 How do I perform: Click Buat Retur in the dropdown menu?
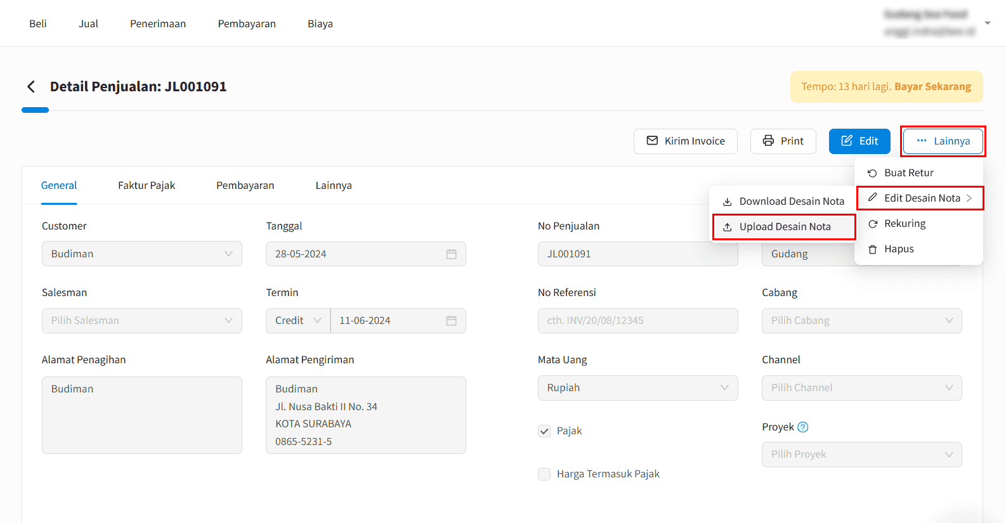point(908,173)
